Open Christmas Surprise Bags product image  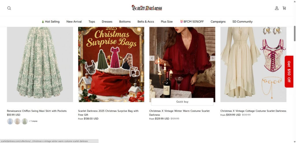pos(111,65)
